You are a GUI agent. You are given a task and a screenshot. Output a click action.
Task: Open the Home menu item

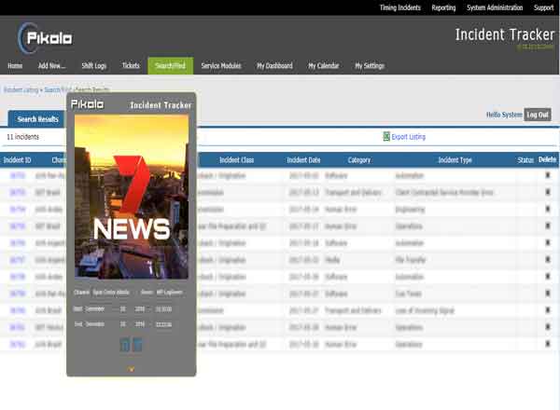[x=15, y=65]
